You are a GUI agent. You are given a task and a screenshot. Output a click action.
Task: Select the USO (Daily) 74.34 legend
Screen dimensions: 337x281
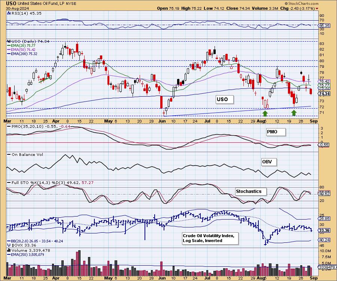30,41
